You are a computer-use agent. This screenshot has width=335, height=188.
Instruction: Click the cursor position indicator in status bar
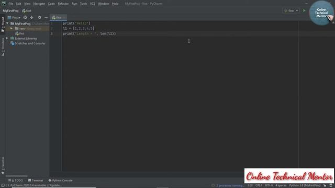pos(250,185)
